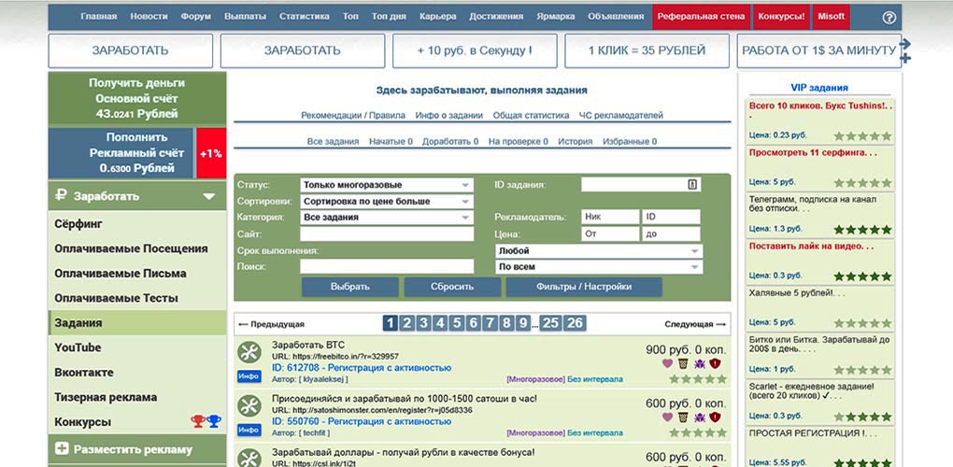Add task 612708 to favorites with heart icon

[667, 363]
